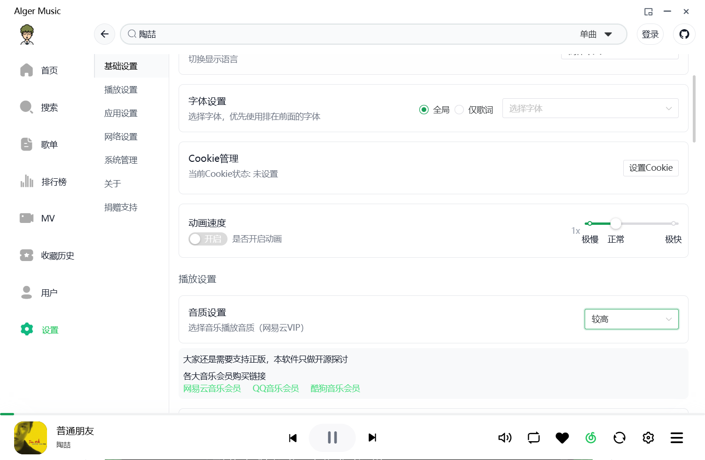Image resolution: width=705 pixels, height=460 pixels.
Task: Click the search magnifier icon
Action: (x=132, y=34)
